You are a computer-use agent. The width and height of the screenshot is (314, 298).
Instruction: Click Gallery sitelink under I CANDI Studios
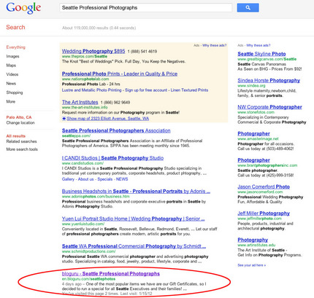coord(68,179)
